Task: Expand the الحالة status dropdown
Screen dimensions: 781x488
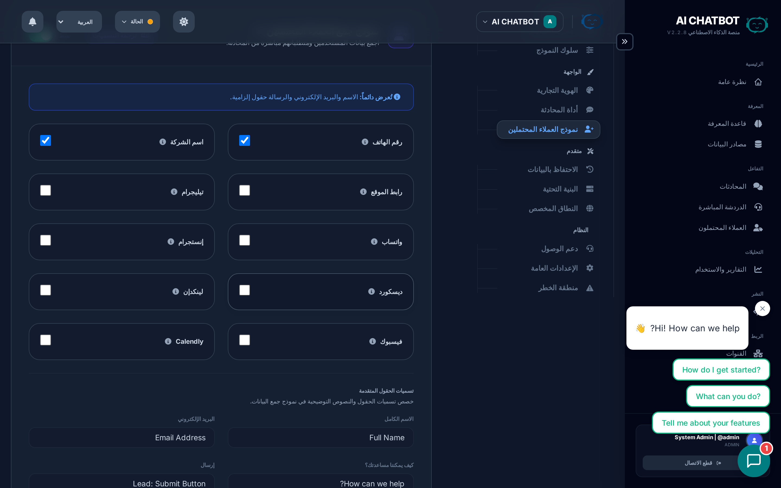Action: (x=137, y=22)
